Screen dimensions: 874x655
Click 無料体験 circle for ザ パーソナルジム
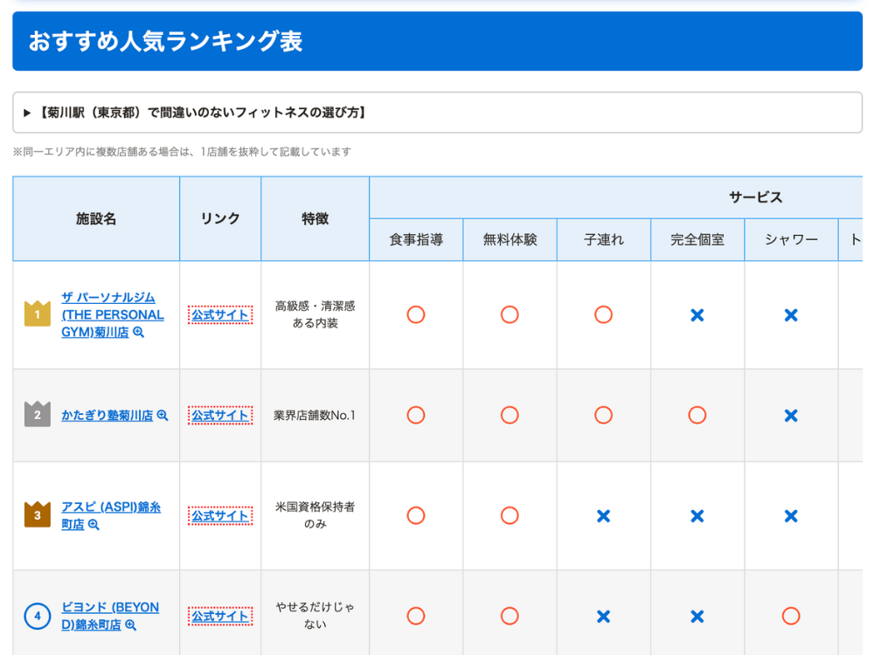510,314
